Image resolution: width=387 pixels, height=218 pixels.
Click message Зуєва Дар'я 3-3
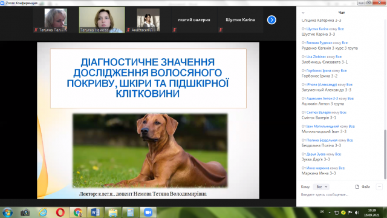point(316,159)
